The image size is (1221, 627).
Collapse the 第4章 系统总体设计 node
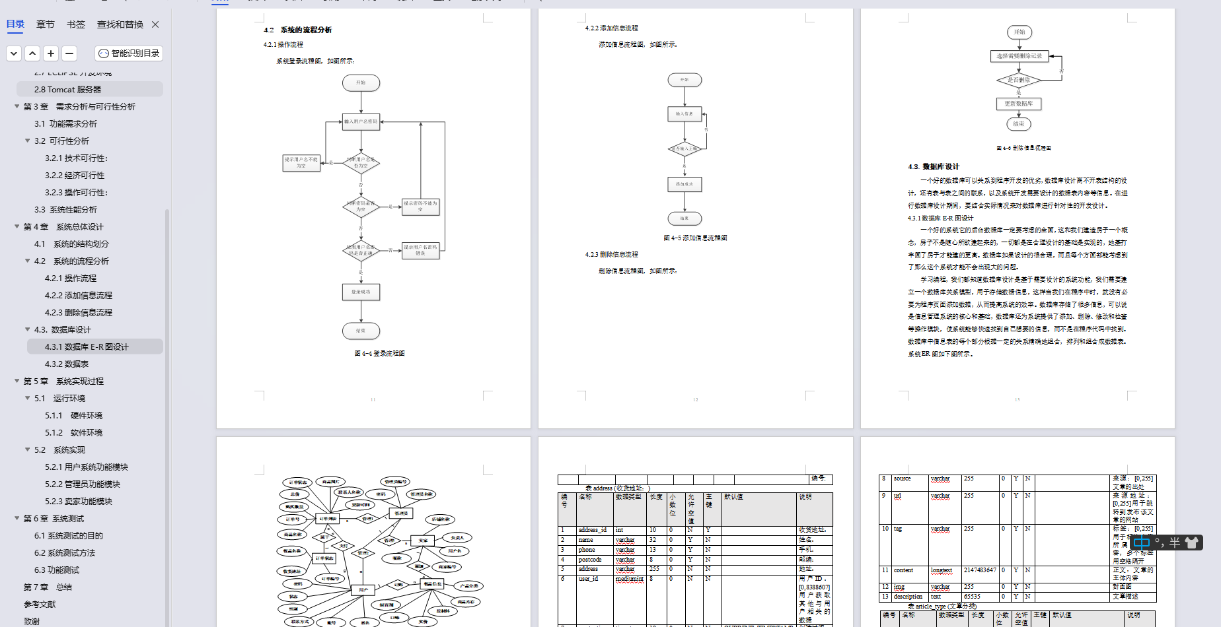coord(17,226)
